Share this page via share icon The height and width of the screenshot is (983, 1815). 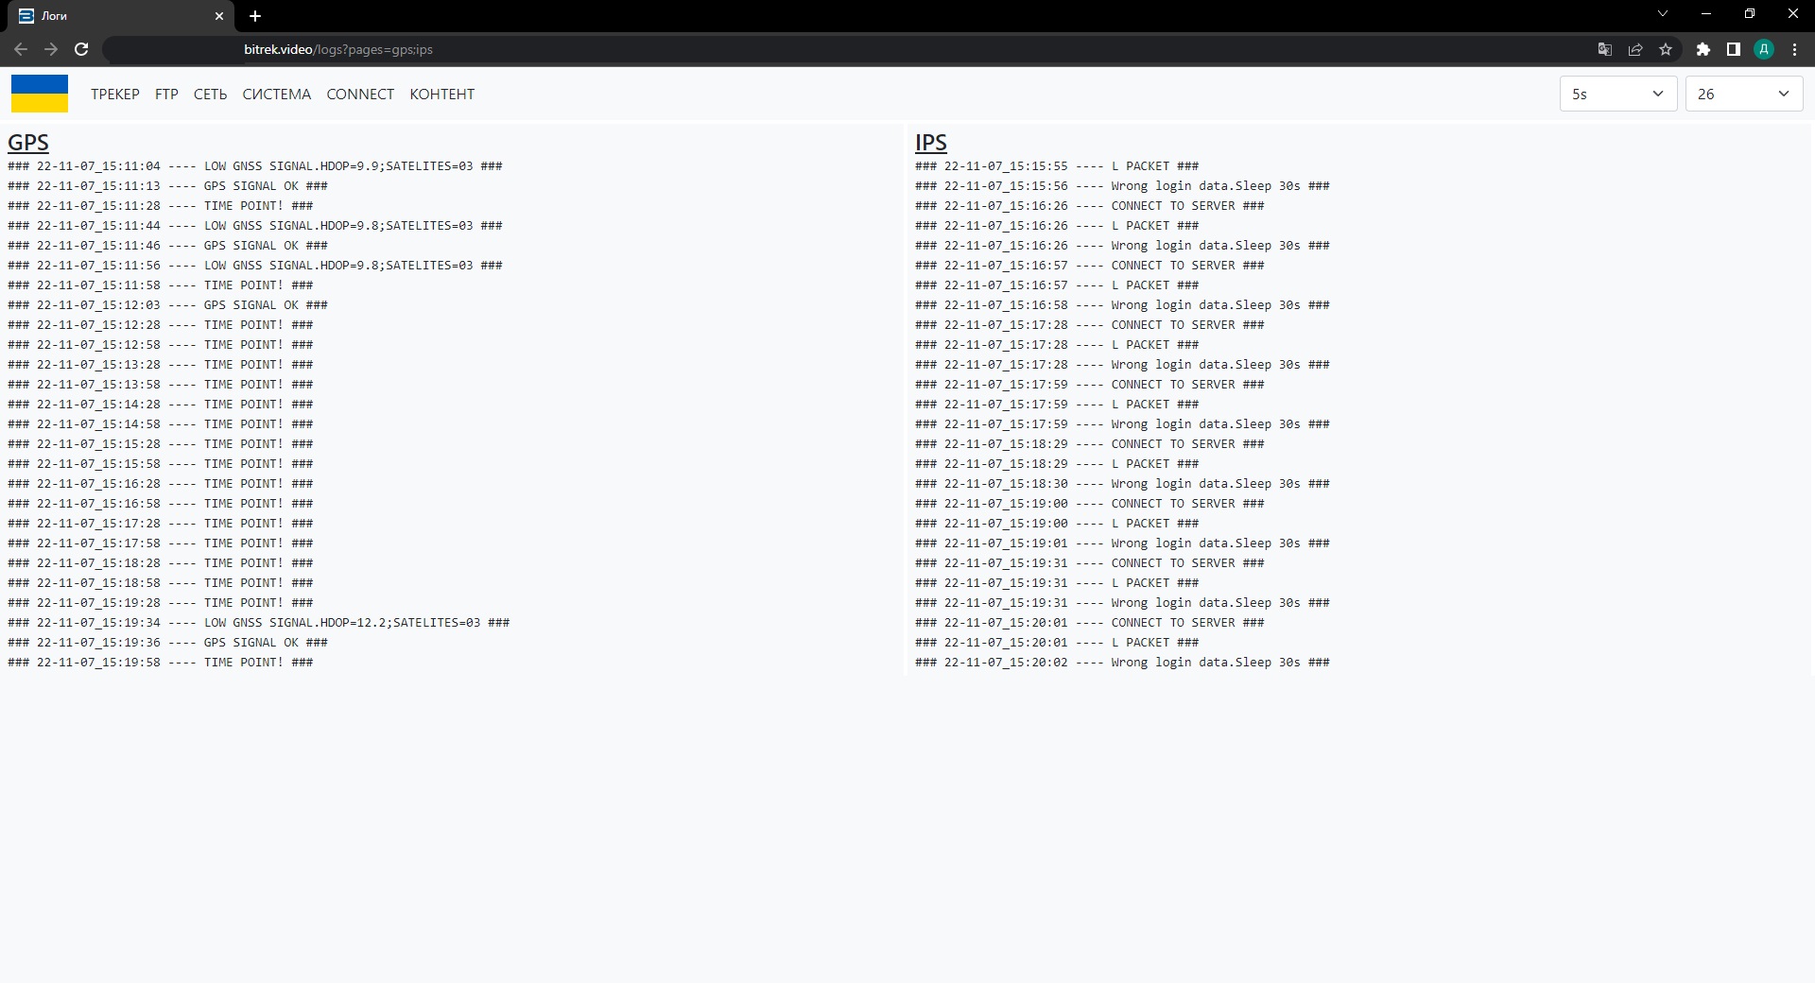(1635, 49)
